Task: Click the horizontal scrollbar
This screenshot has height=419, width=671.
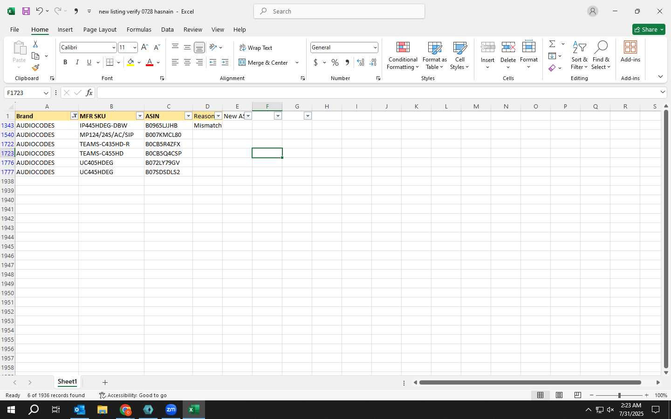Action: click(x=530, y=383)
